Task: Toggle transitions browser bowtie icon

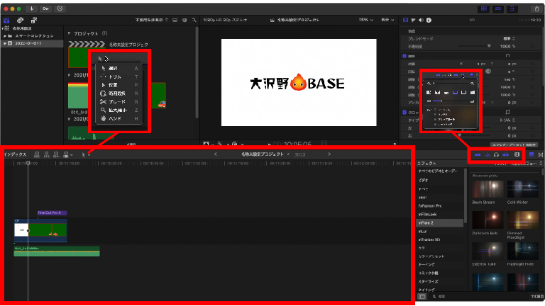Action: [541, 154]
